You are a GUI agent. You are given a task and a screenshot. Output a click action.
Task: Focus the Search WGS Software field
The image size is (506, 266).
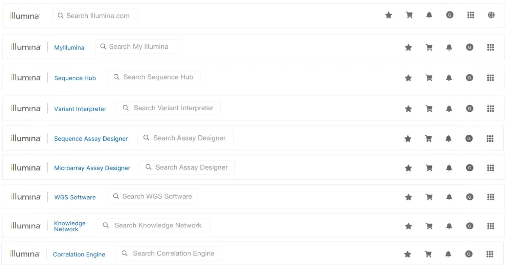coord(153,197)
